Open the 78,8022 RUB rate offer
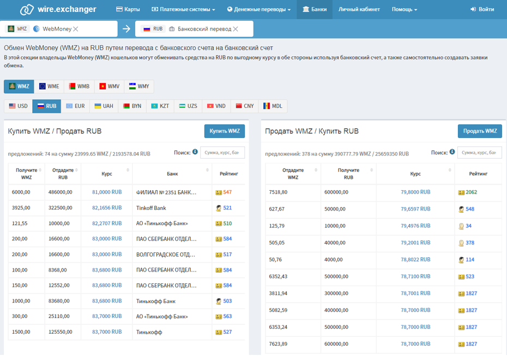The height and width of the screenshot is (356, 507). [415, 260]
